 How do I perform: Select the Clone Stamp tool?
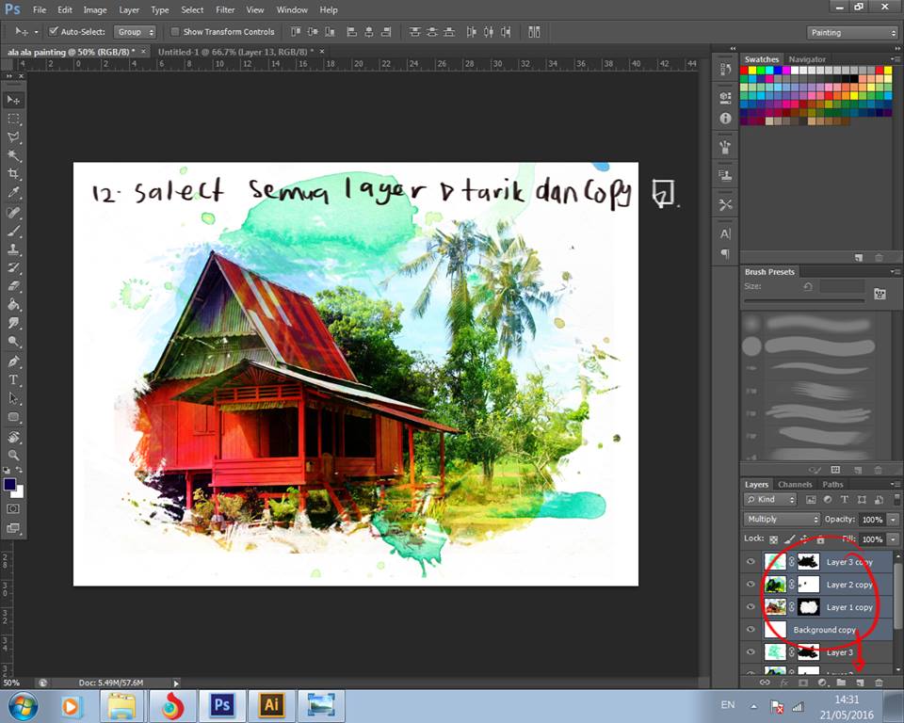(x=13, y=249)
